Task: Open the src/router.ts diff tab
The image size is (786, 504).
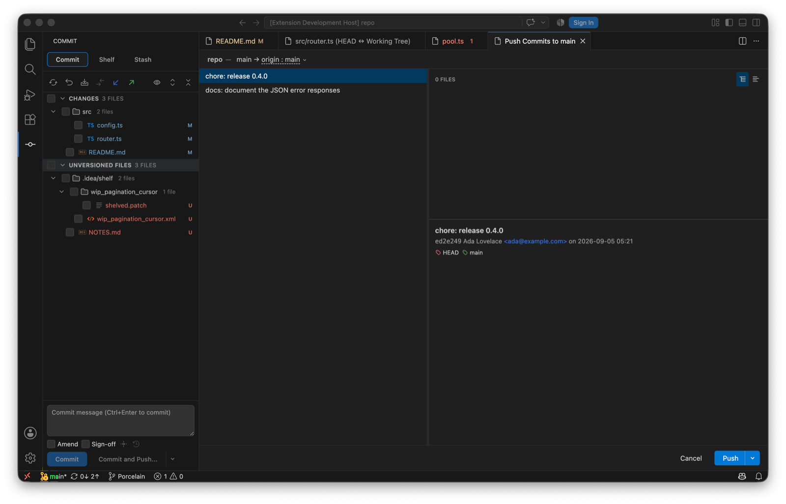Action: pos(352,41)
